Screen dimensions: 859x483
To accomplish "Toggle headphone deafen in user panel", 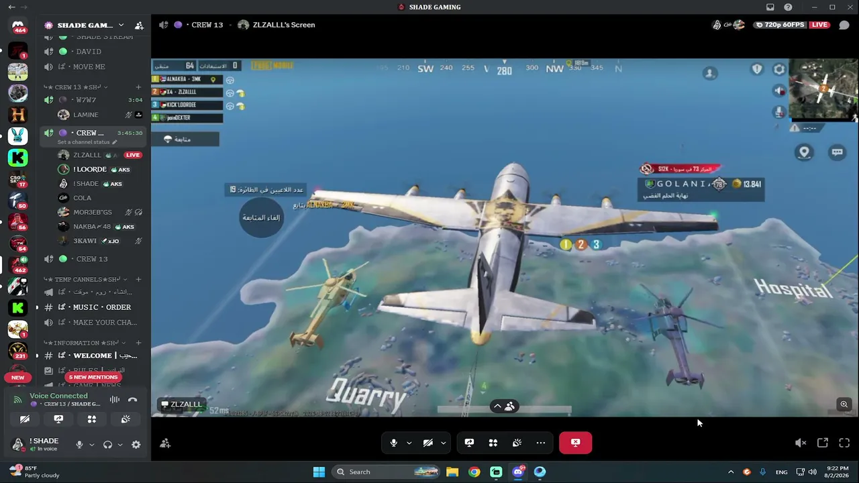I will pos(107,445).
